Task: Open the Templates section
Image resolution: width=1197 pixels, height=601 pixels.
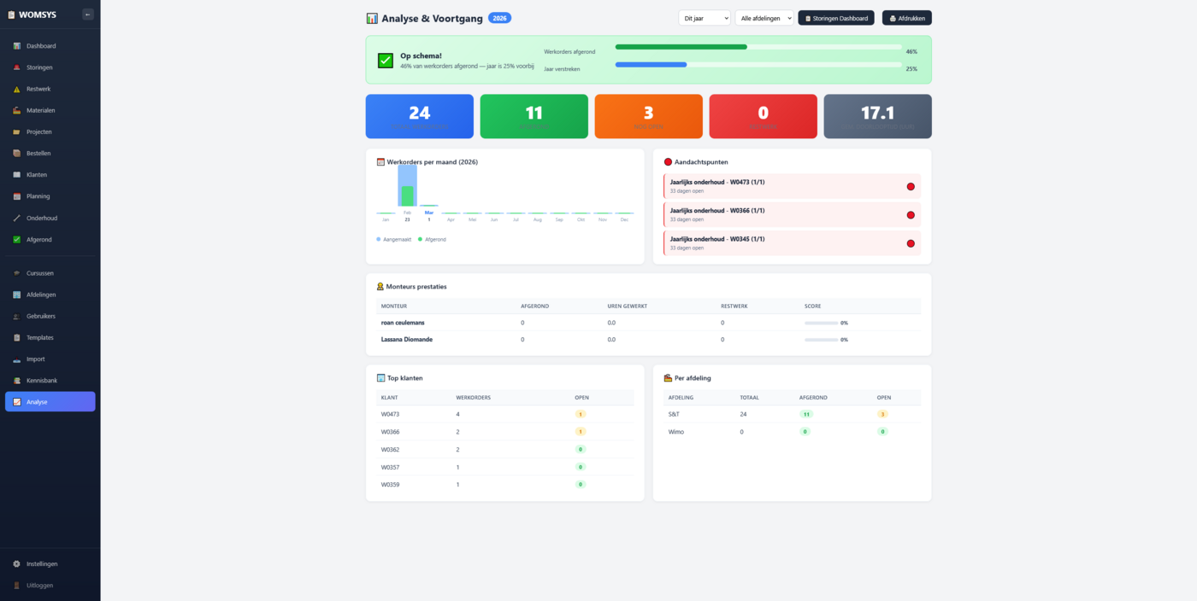Action: click(x=41, y=337)
